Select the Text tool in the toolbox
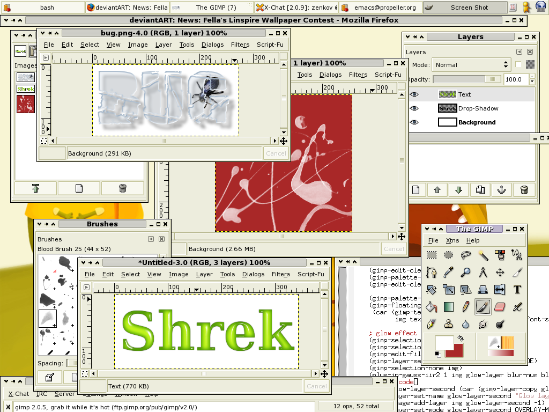 517,290
